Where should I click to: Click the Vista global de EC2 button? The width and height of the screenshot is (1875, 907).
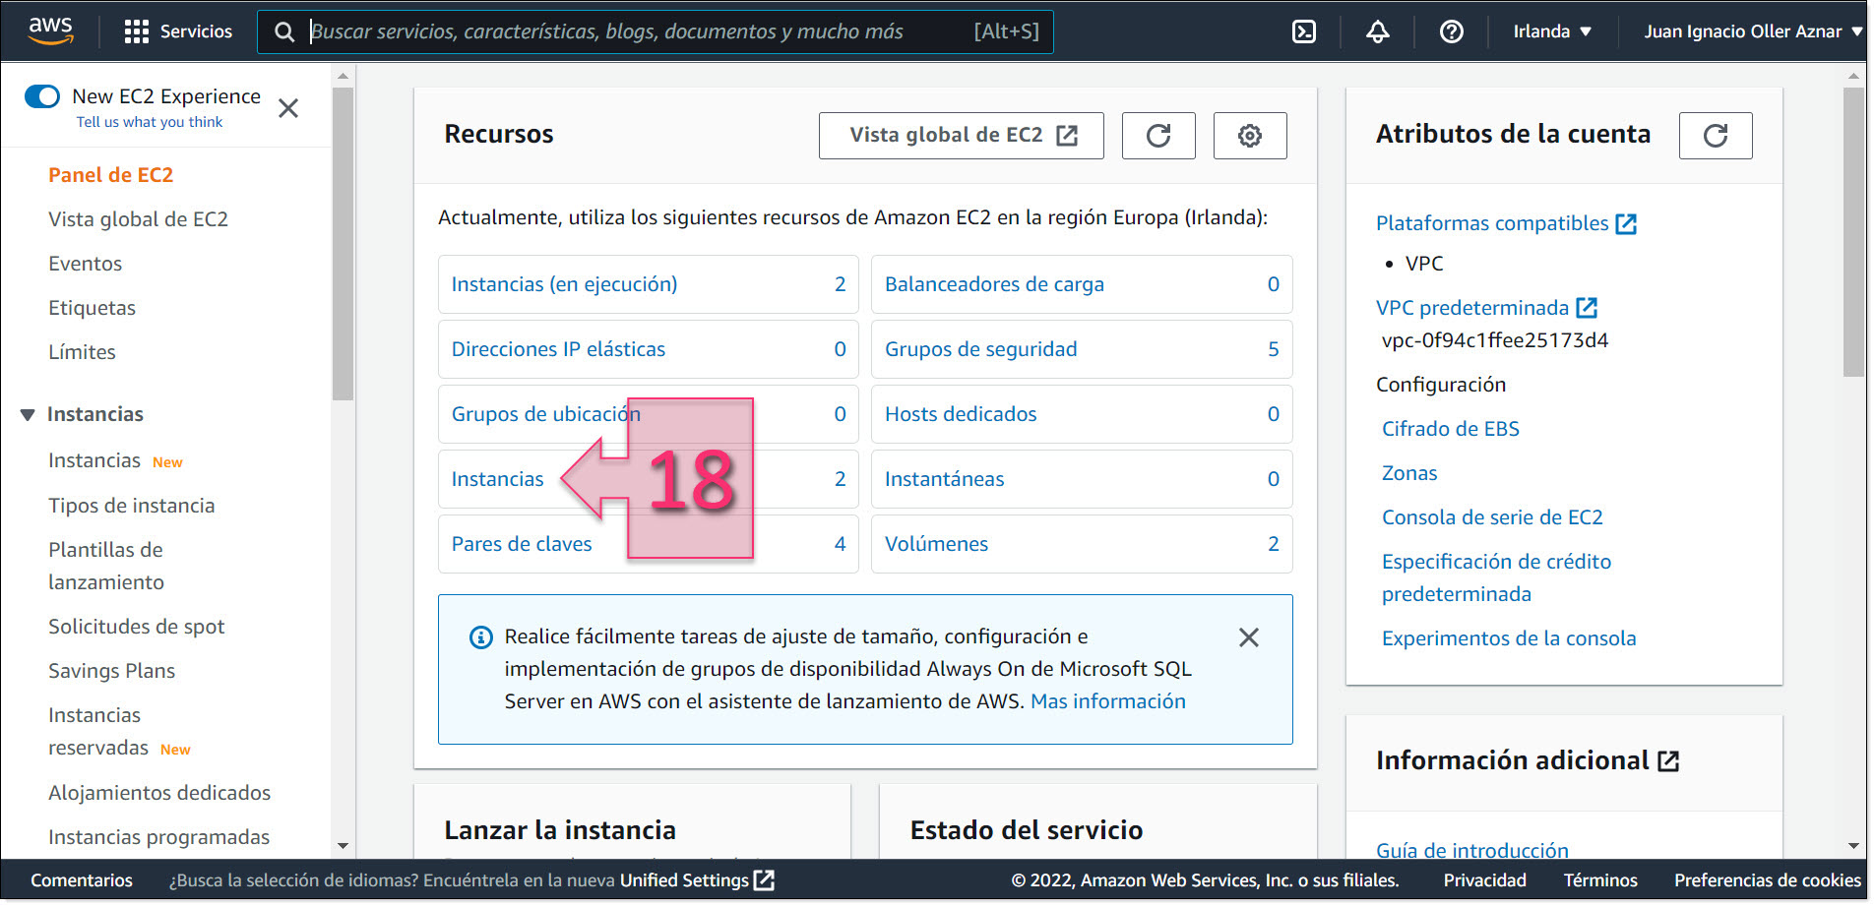pos(961,135)
